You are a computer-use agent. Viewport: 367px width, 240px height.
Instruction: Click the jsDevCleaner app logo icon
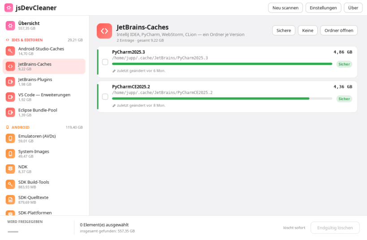[9, 8]
